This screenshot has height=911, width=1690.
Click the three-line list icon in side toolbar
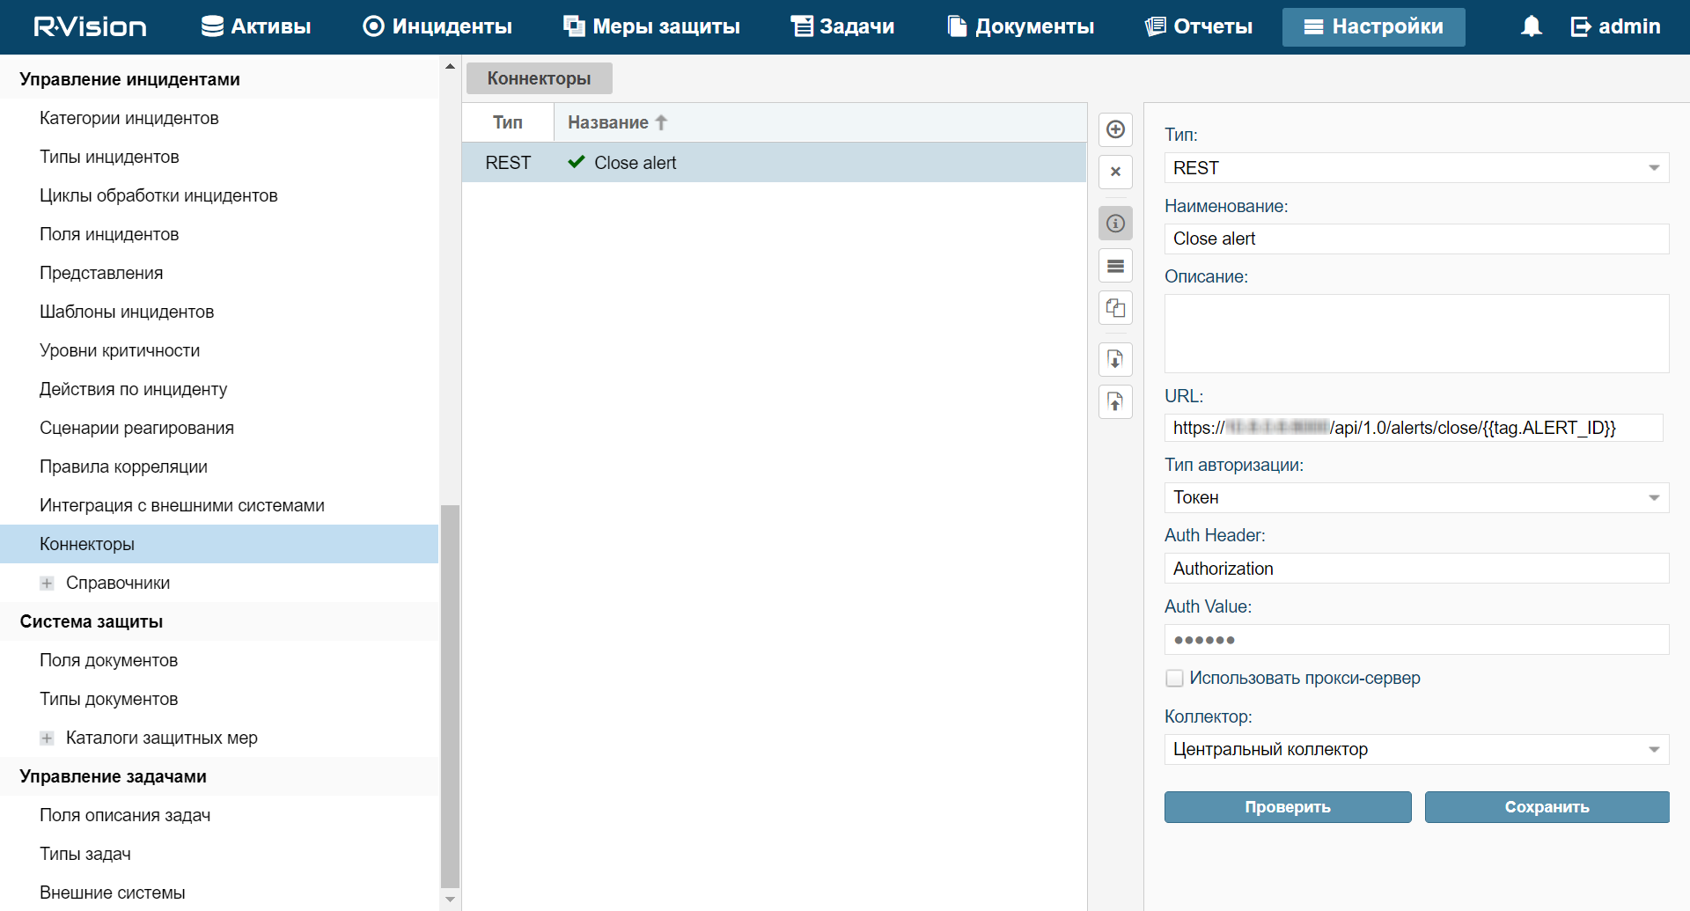pyautogui.click(x=1115, y=266)
